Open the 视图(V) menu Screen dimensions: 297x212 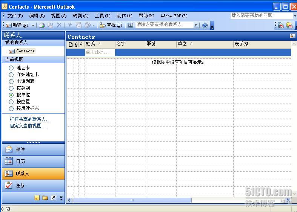(59, 16)
